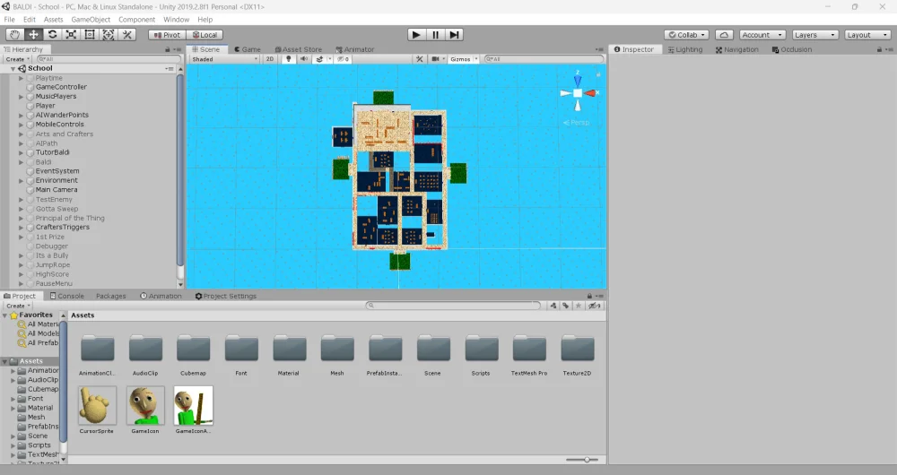Switch to the Console tab
Viewport: 897px width, 475px height.
67,296
